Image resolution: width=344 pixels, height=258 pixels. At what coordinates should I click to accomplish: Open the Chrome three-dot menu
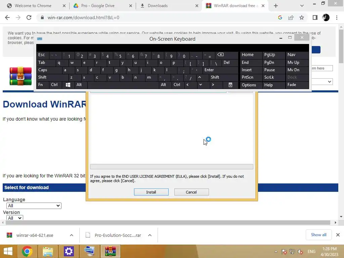click(x=337, y=17)
